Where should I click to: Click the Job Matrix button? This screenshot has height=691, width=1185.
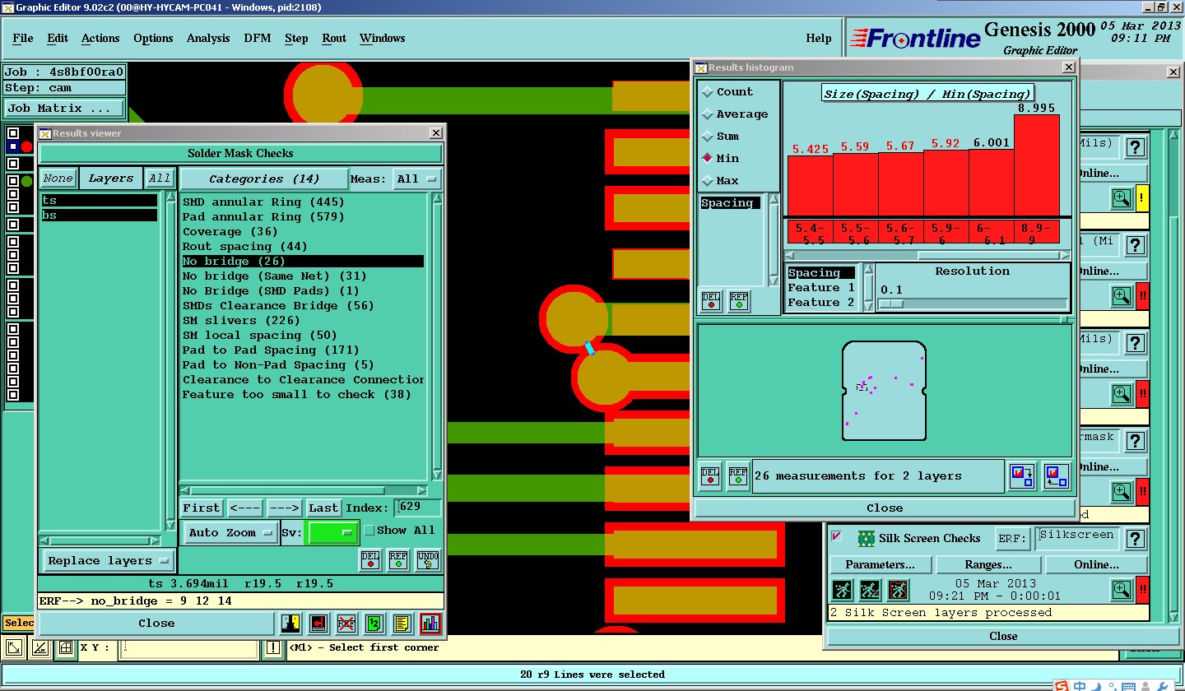pos(64,109)
